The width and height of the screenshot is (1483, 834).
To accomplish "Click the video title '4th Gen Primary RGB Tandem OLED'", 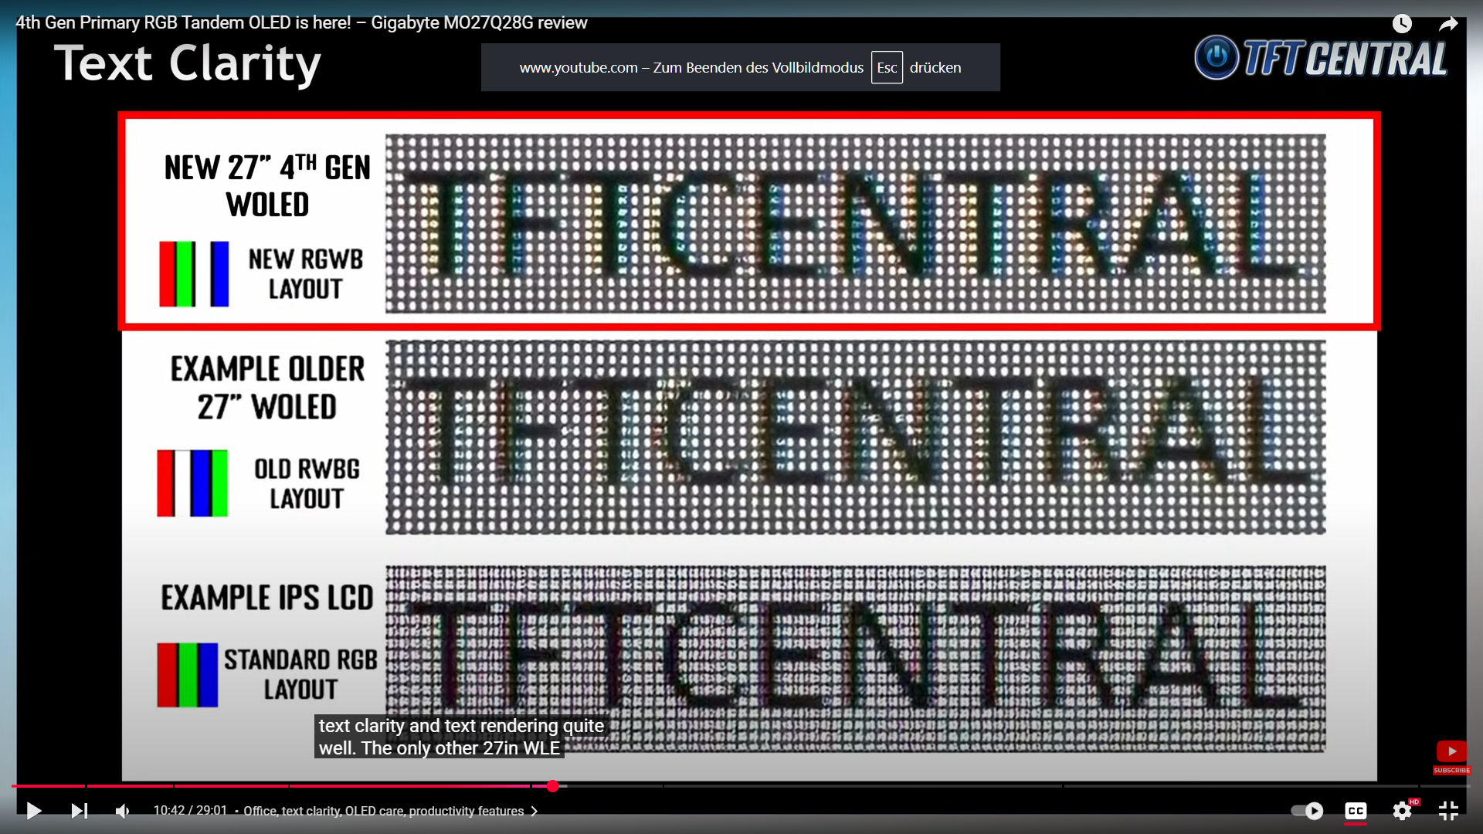I will click(301, 22).
